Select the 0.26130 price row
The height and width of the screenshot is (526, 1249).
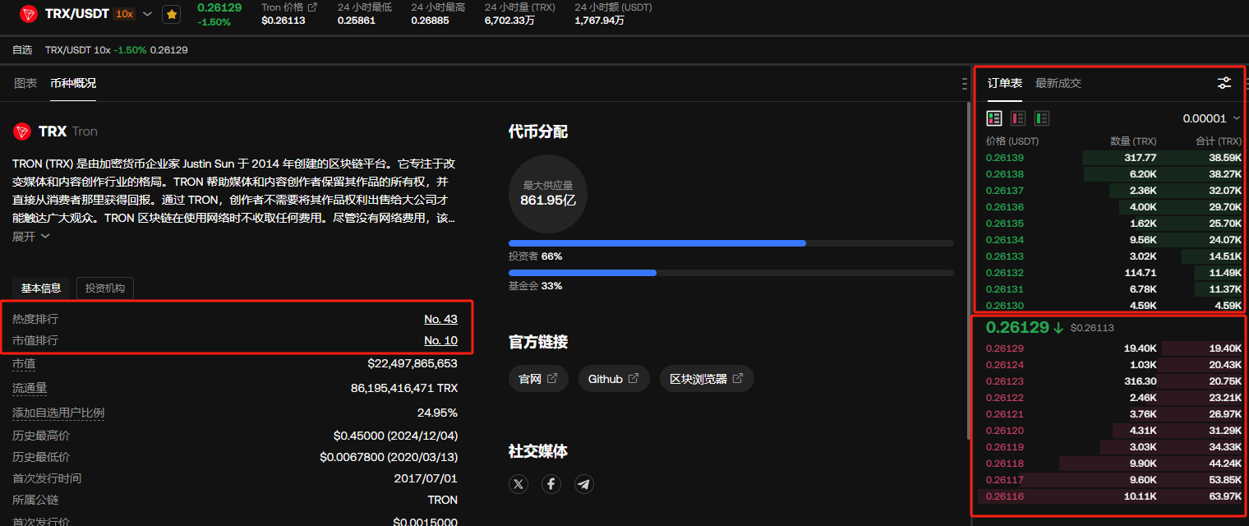coord(1109,305)
